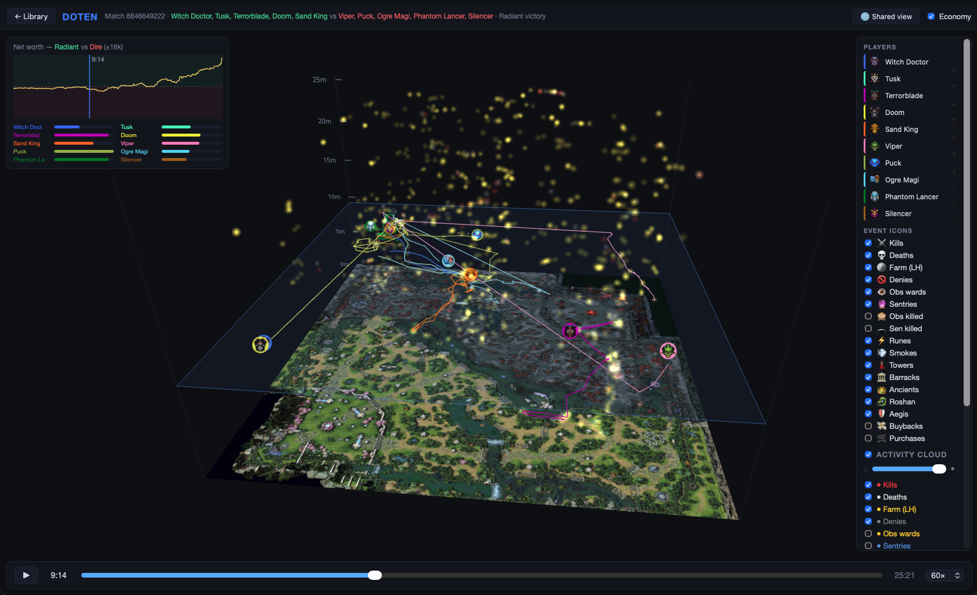
Task: Choose the Ogre Magi hero portrait
Action: pyautogui.click(x=875, y=180)
